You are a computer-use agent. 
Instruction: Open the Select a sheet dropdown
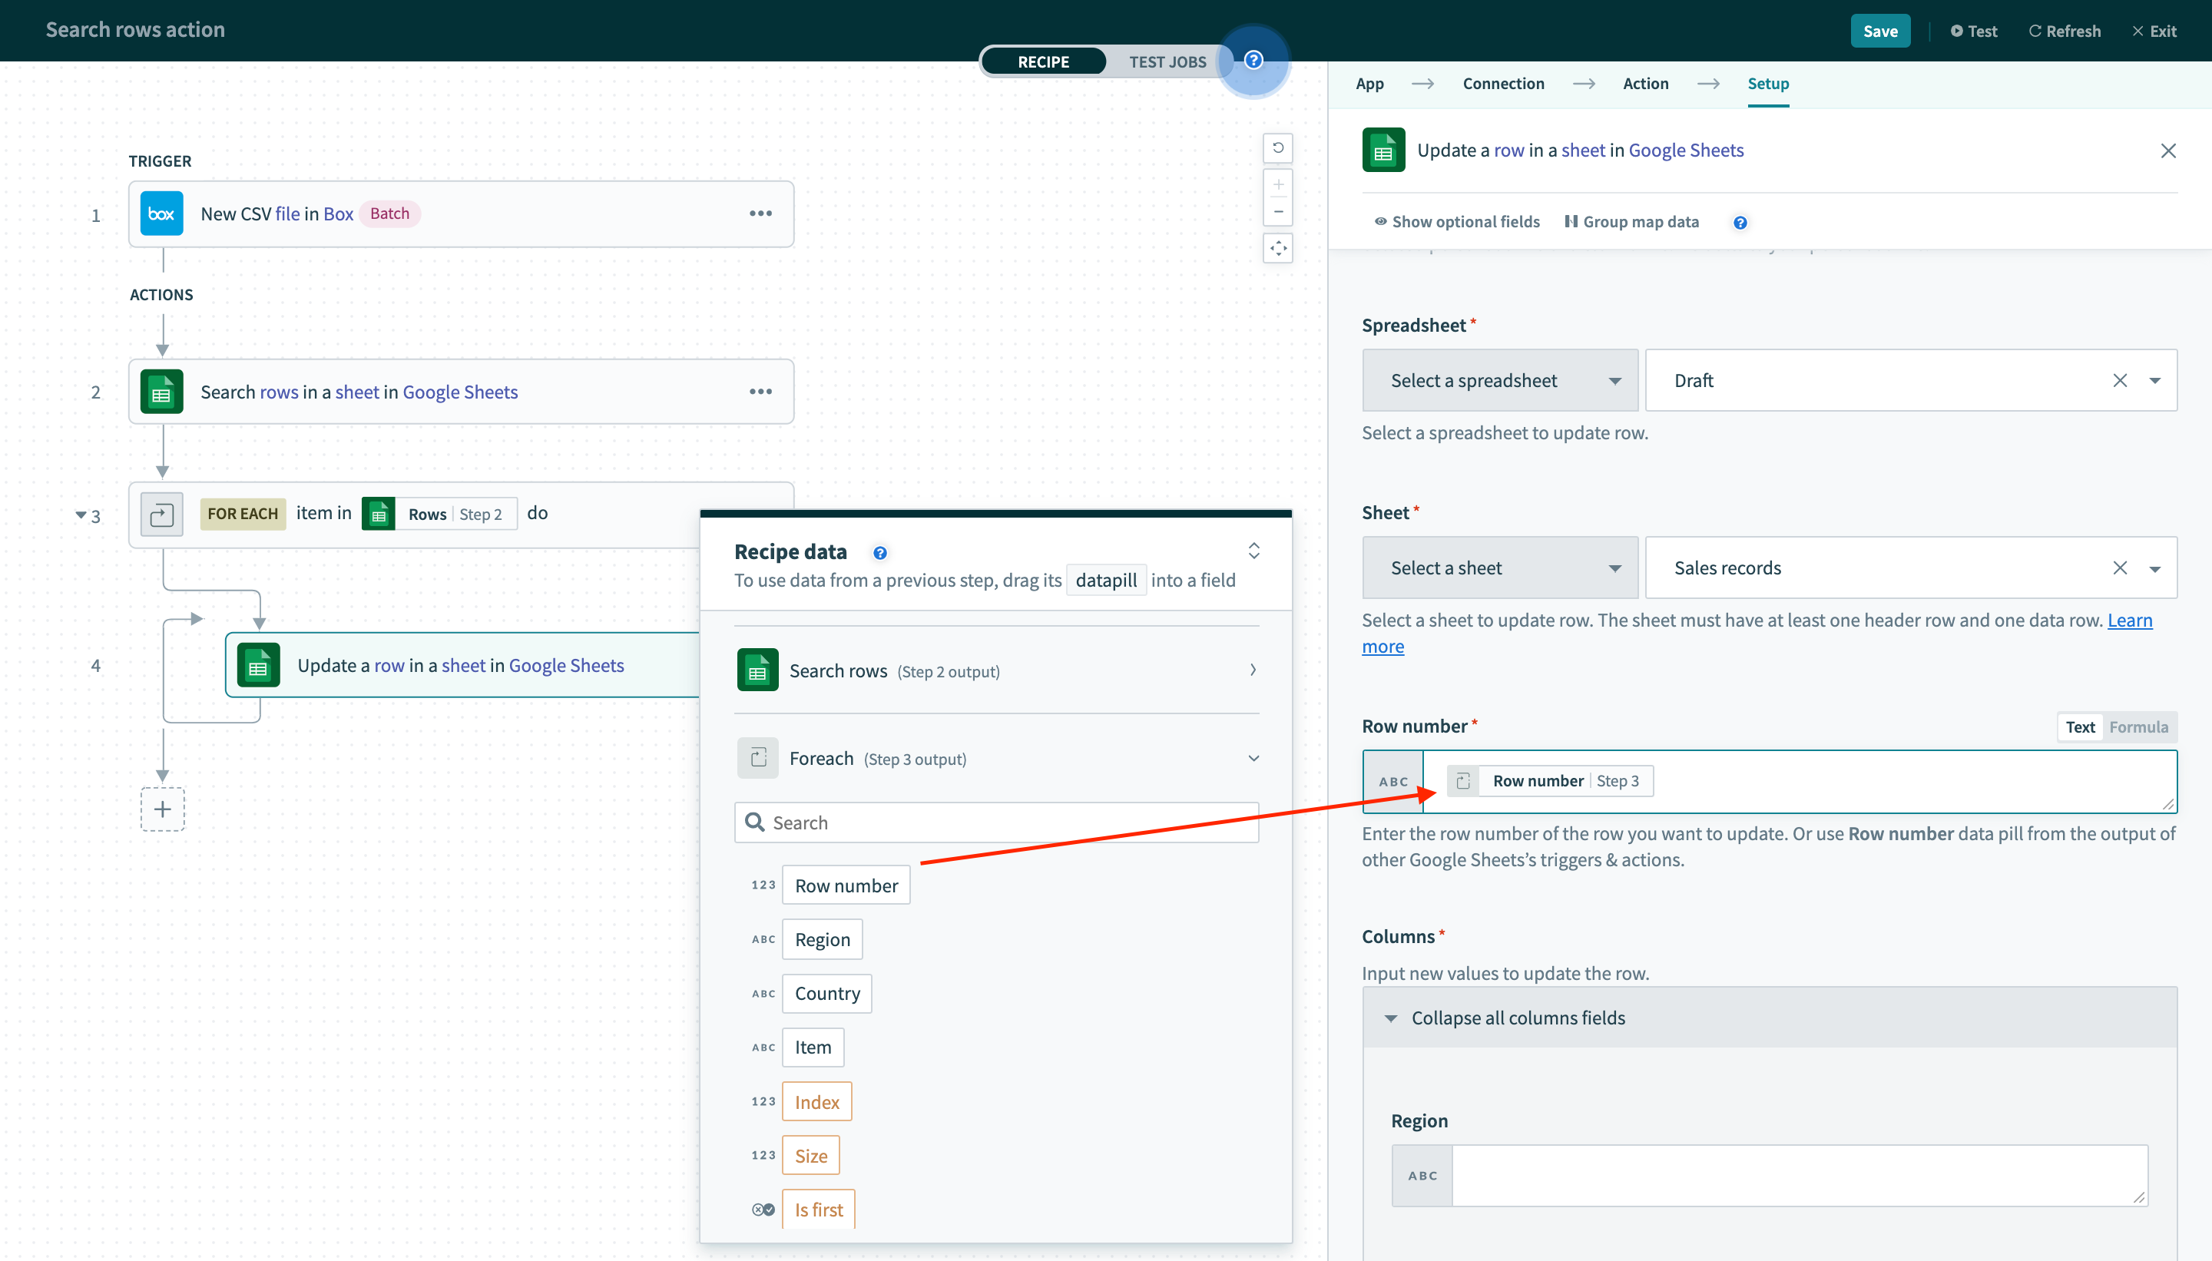tap(1499, 568)
